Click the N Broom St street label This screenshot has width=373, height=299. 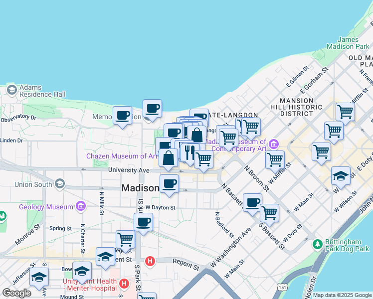pos(257,179)
